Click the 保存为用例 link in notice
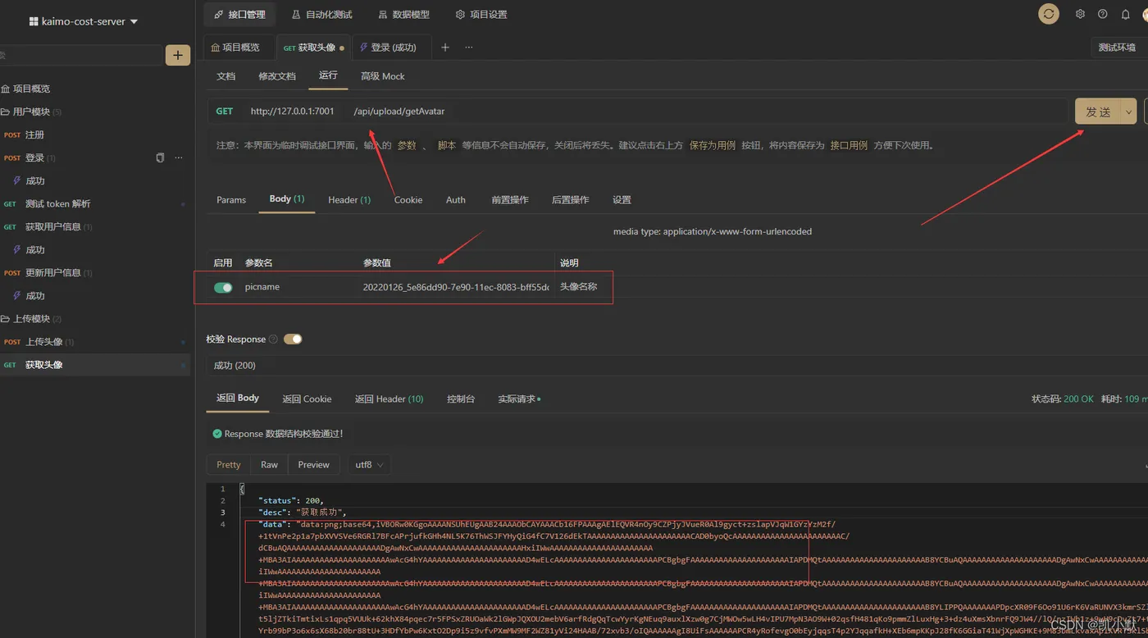Image resolution: width=1148 pixels, height=638 pixels. 713,145
